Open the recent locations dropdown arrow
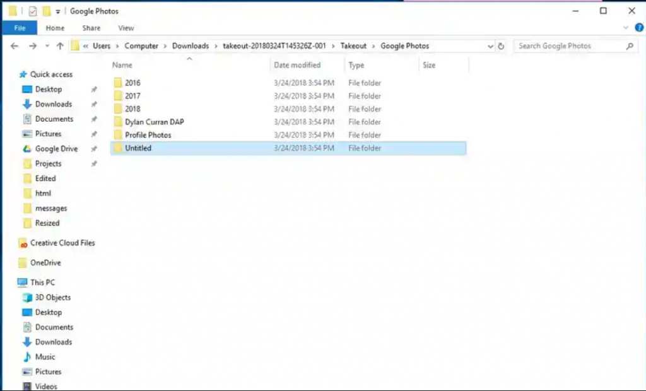The width and height of the screenshot is (646, 391). [47, 46]
